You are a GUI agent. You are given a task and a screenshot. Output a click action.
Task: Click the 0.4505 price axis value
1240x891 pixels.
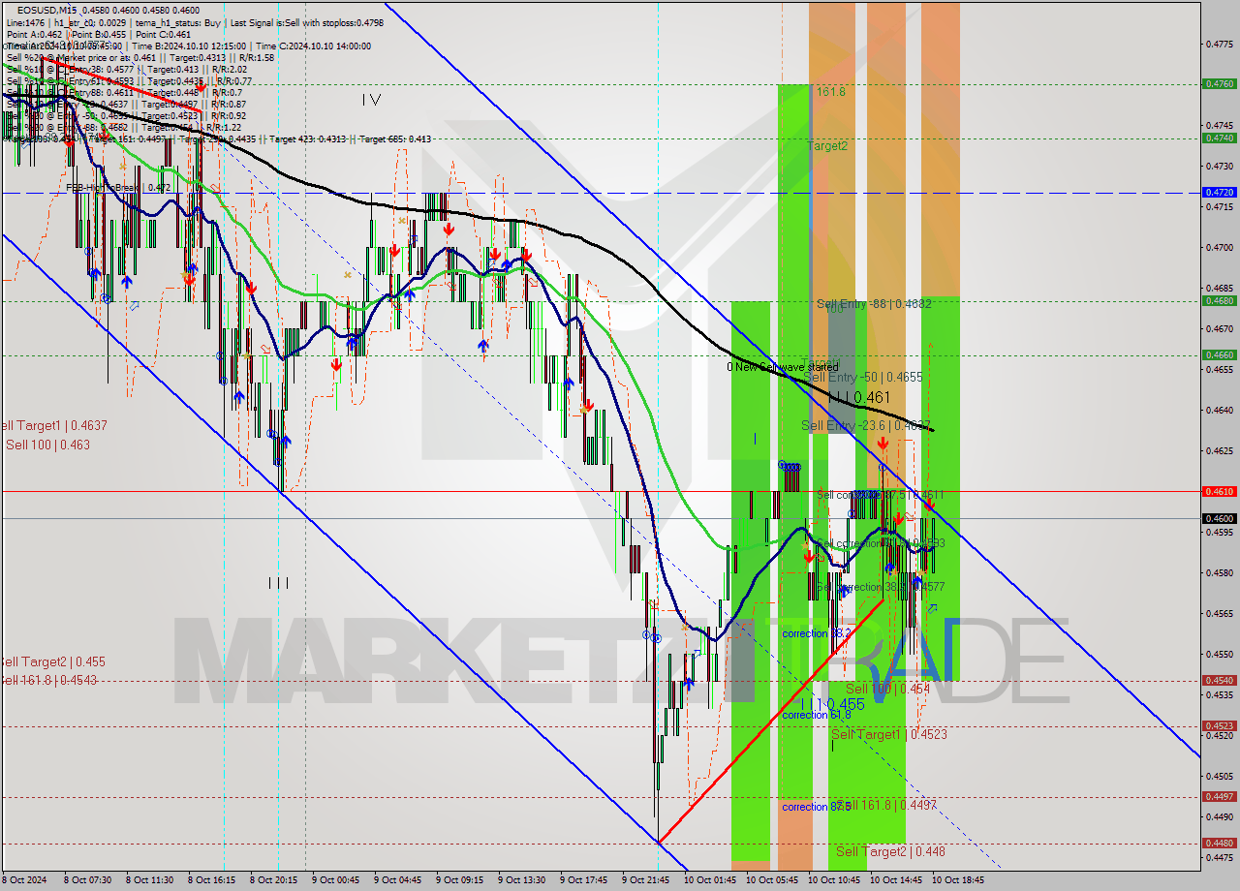click(1219, 776)
